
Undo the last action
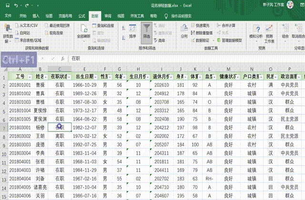pyautogui.click(x=16, y=5)
